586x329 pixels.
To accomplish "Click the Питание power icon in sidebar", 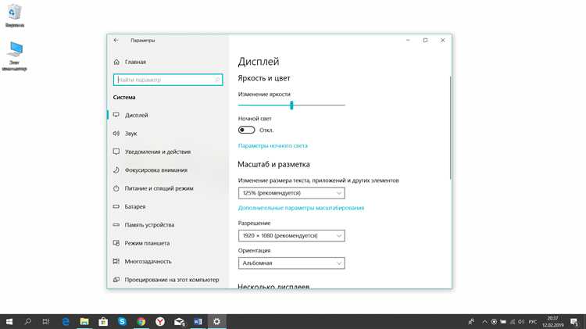I will pos(116,188).
